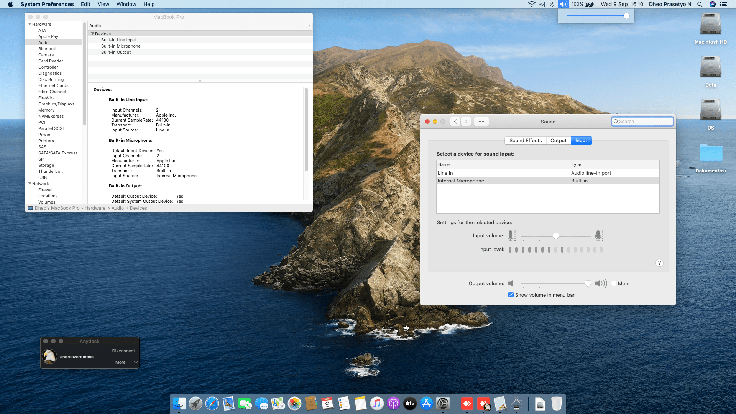Select the Input tab
This screenshot has width=736, height=414.
(x=581, y=140)
